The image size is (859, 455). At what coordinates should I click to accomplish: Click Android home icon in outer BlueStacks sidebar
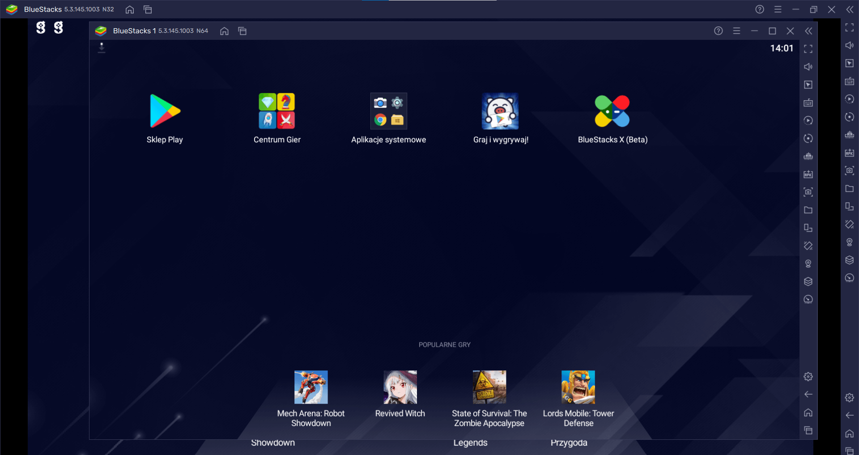pyautogui.click(x=849, y=434)
